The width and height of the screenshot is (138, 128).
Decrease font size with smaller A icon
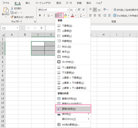[83, 10]
